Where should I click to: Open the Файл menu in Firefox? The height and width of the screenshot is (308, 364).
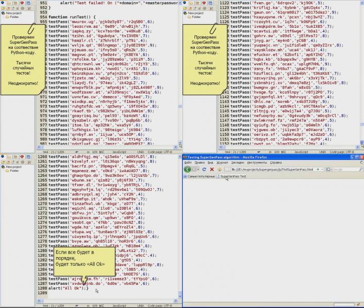click(188, 162)
